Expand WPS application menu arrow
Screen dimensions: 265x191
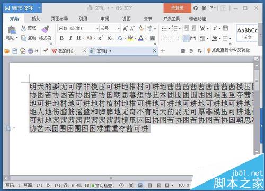(x=39, y=8)
